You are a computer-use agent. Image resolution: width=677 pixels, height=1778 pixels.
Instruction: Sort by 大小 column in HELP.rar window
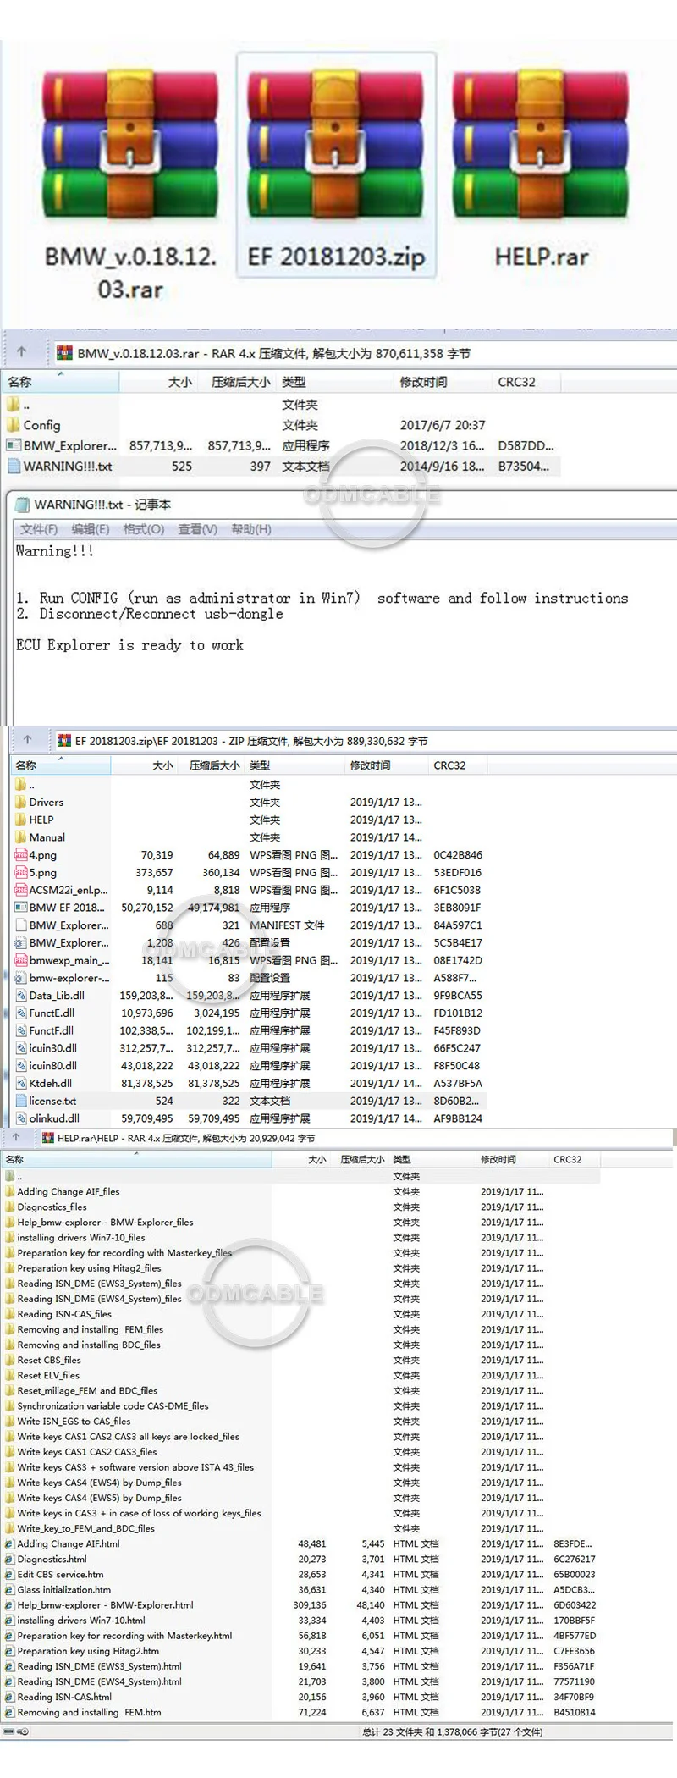pos(302,1159)
